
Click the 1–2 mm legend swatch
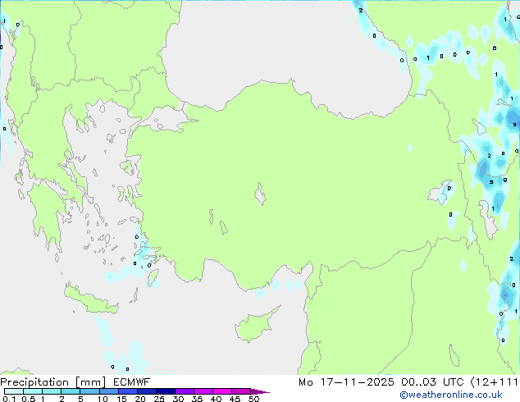52,391
